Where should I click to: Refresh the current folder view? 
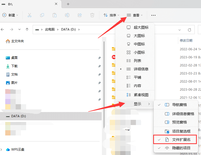189,30
